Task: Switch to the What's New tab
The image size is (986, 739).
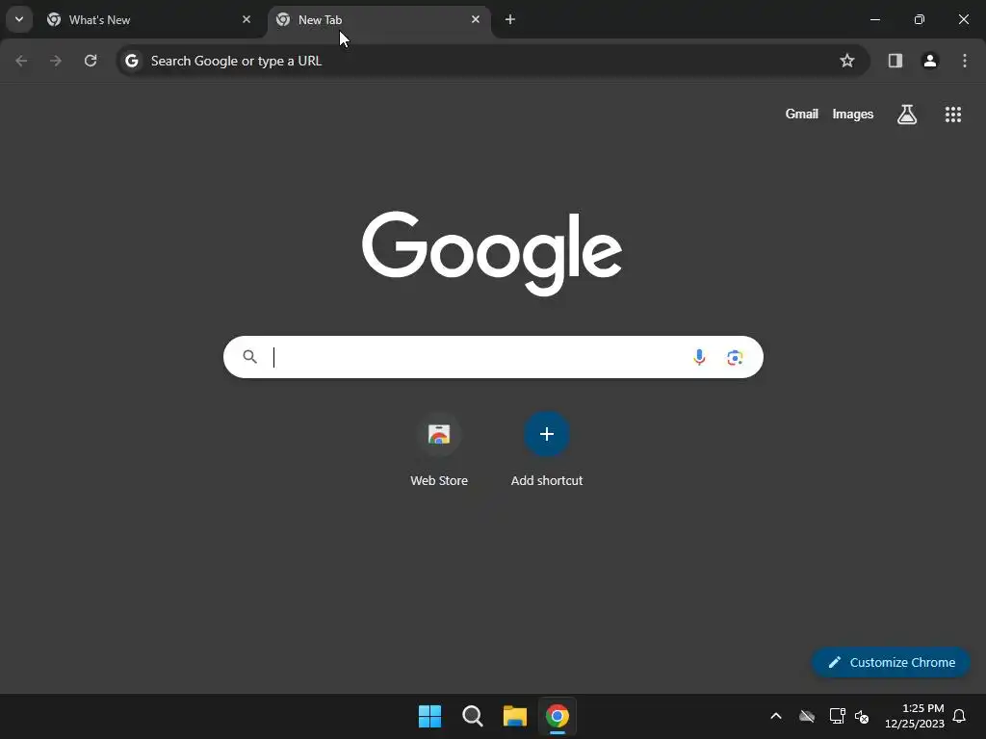Action: (149, 20)
